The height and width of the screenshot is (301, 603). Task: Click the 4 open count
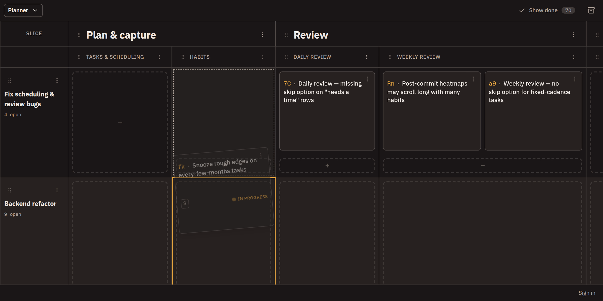coord(13,115)
